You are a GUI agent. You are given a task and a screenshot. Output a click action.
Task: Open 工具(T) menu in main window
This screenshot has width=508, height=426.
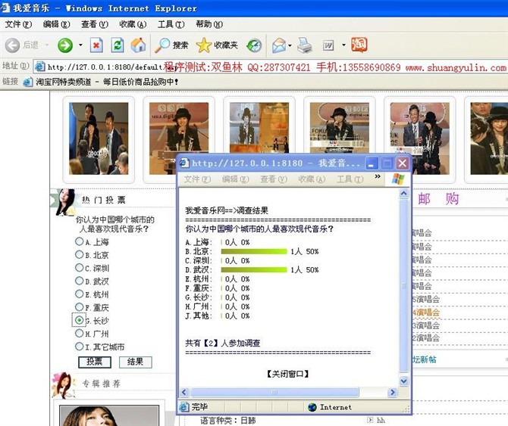tap(171, 24)
